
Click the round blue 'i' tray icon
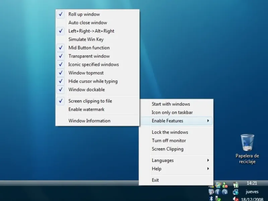click(218, 192)
